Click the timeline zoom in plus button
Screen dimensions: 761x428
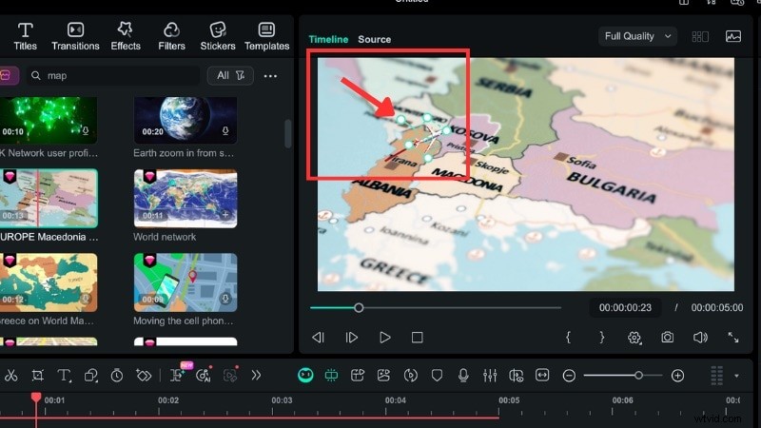click(x=677, y=376)
